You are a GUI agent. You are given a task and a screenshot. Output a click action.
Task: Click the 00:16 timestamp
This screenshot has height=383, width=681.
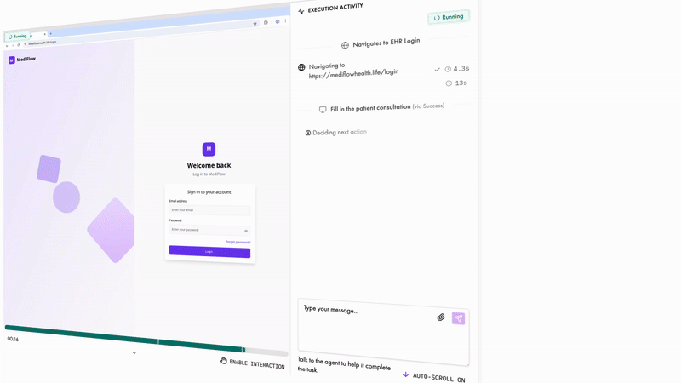pos(13,339)
